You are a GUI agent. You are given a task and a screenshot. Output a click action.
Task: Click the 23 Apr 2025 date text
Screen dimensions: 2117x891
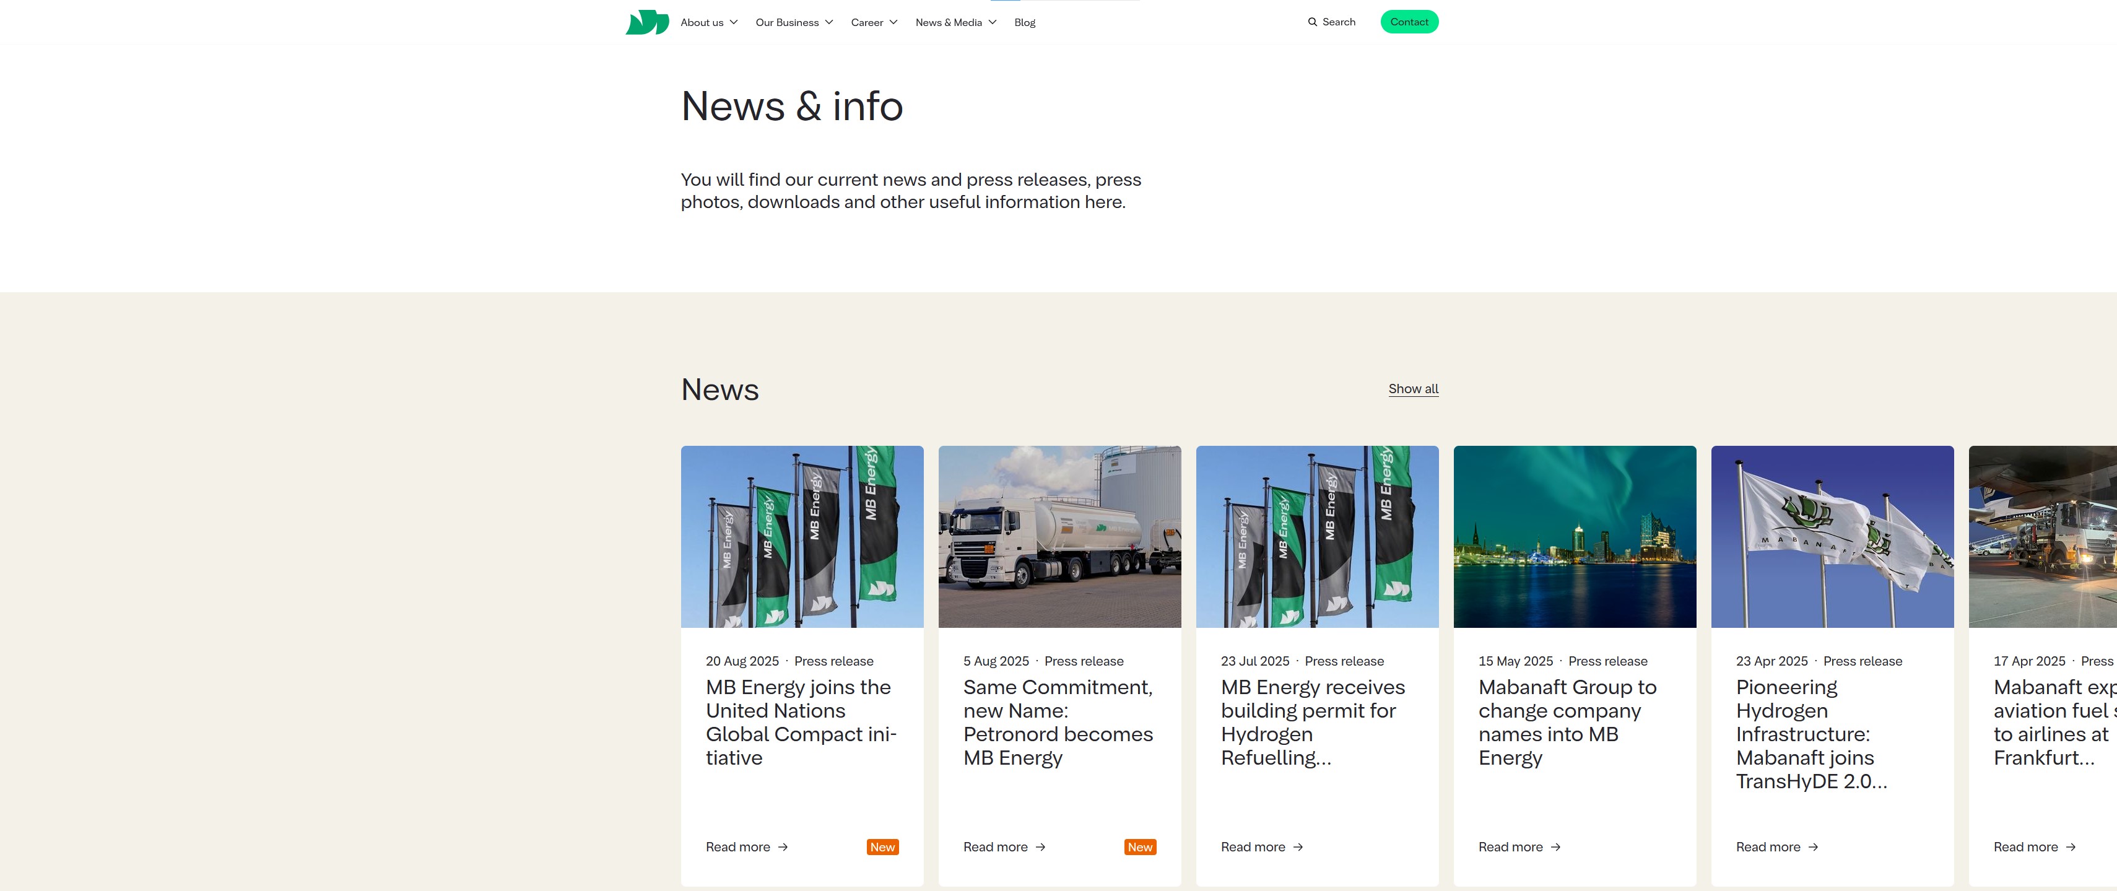pyautogui.click(x=1772, y=661)
